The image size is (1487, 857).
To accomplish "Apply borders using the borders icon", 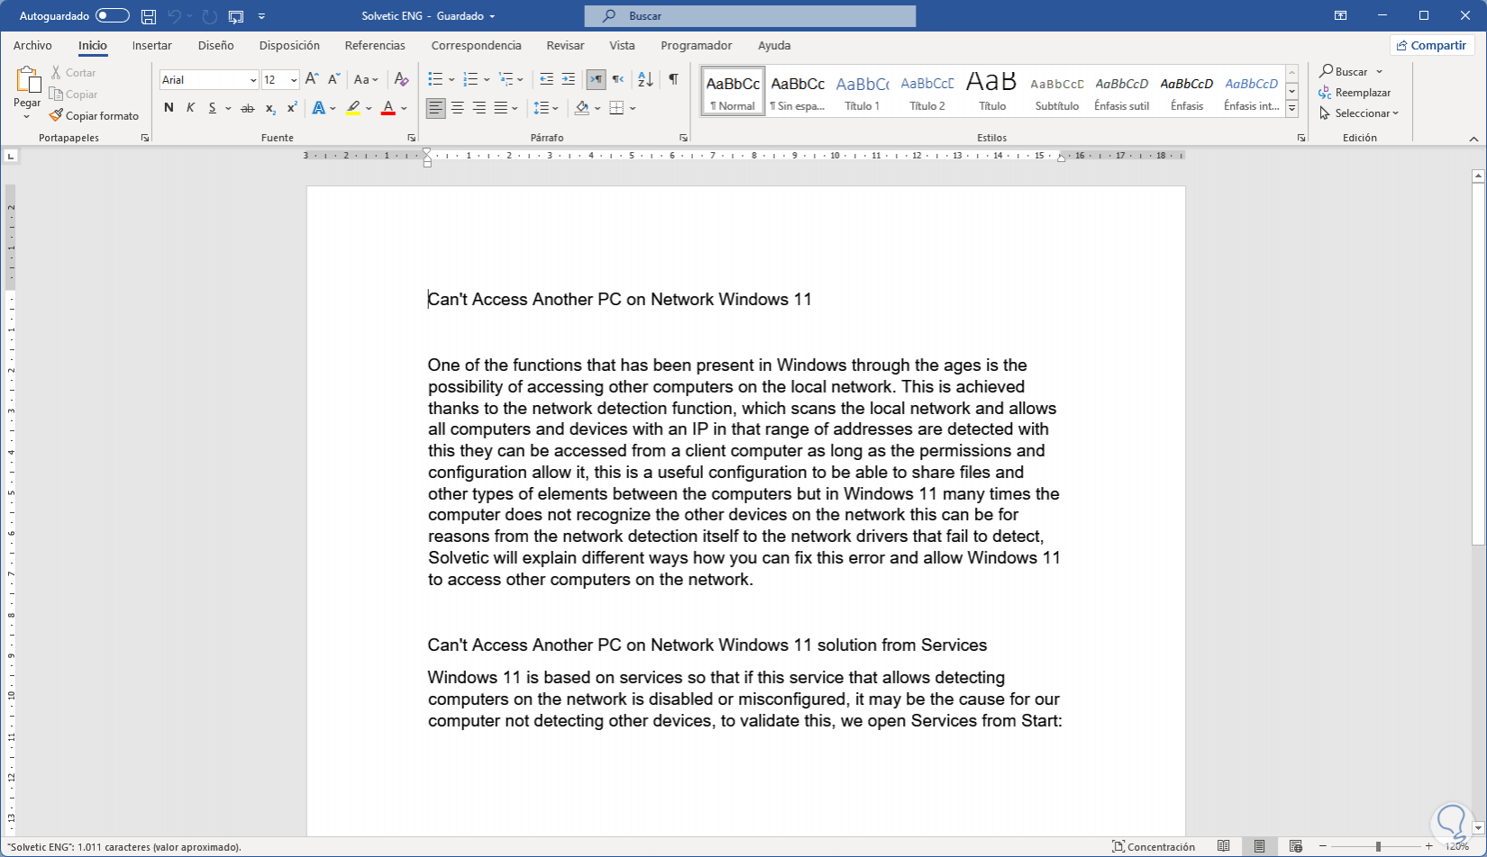I will point(616,108).
